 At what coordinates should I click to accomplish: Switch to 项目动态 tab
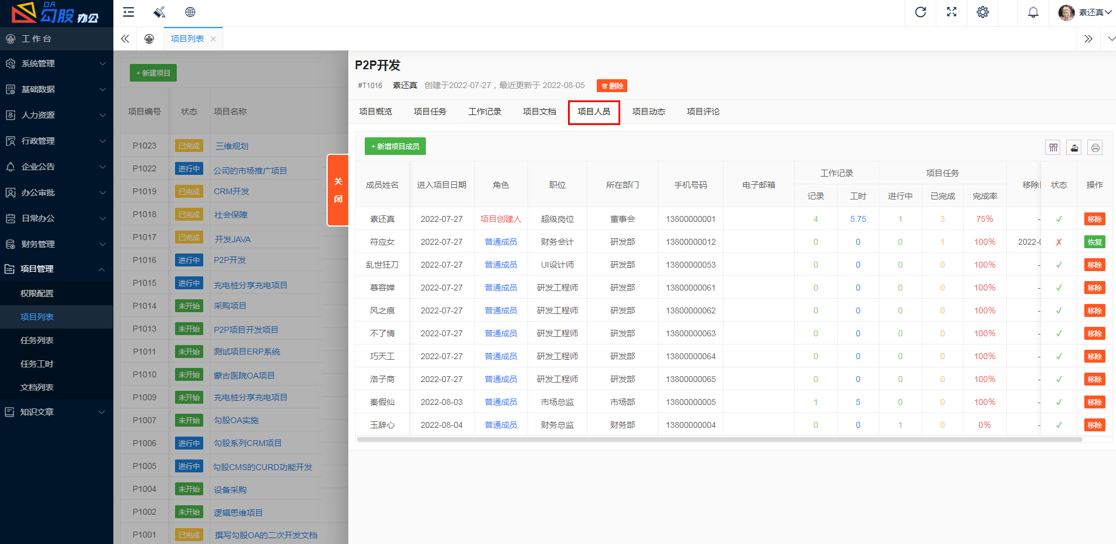tap(648, 111)
